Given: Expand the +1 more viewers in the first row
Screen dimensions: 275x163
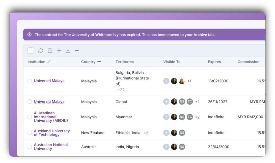Looking at the screenshot, I should (x=189, y=81).
